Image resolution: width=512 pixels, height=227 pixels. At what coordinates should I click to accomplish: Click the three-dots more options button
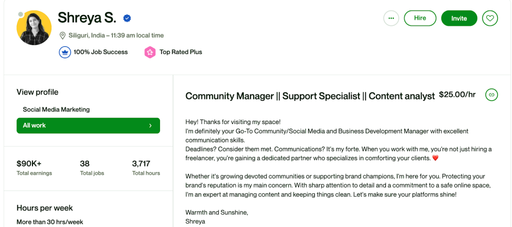[x=391, y=18]
